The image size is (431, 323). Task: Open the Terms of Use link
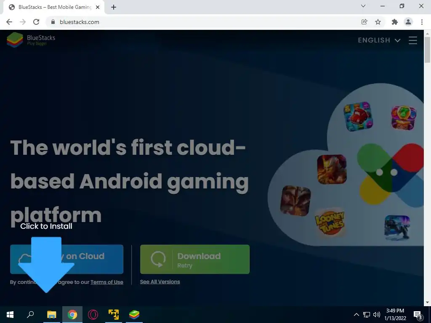pyautogui.click(x=107, y=282)
